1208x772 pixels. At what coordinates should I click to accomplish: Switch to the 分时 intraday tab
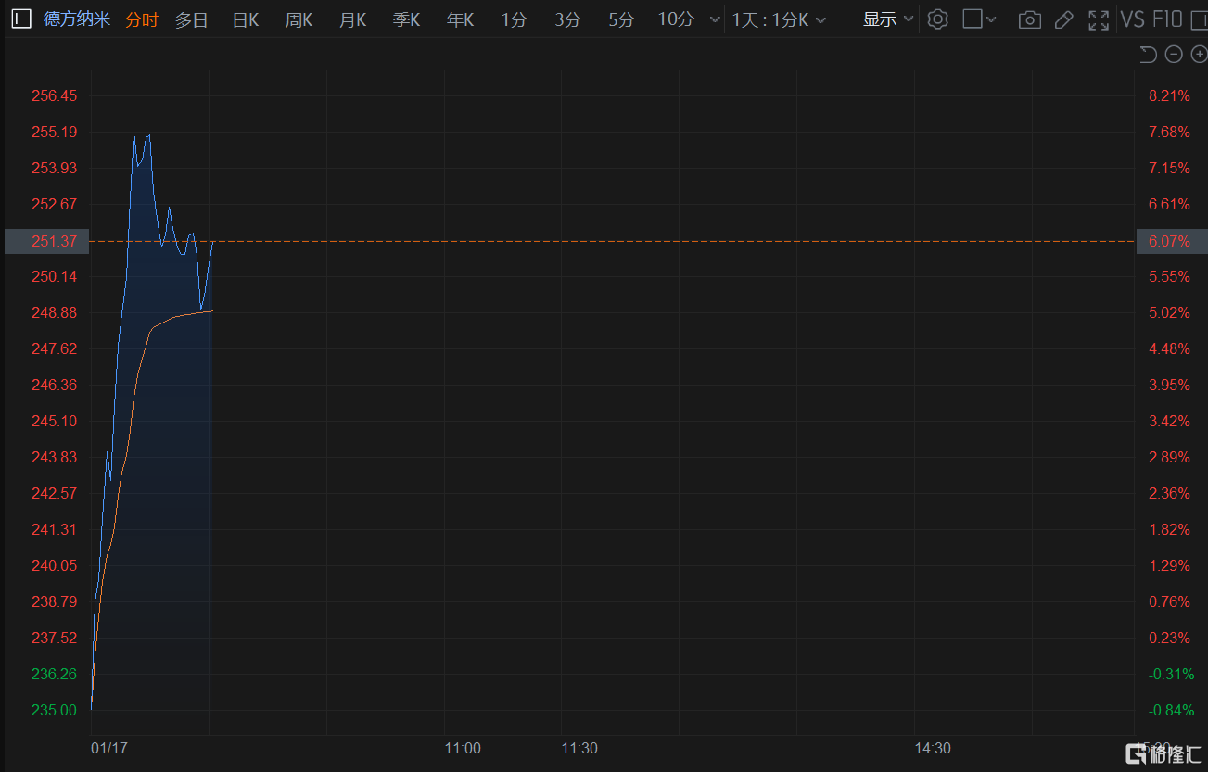142,19
